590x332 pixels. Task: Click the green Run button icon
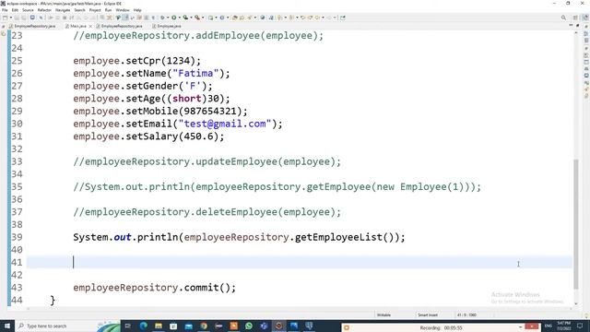(174, 18)
